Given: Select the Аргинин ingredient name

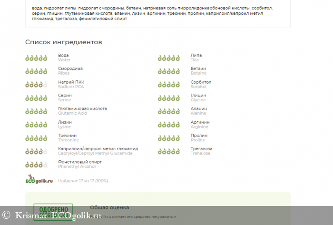Looking at the screenshot, I should pos(200,122).
